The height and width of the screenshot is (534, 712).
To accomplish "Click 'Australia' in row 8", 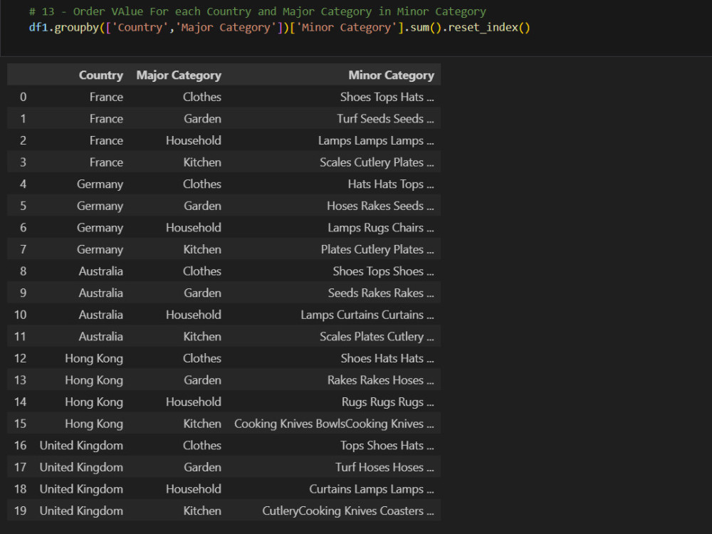I will coord(101,271).
